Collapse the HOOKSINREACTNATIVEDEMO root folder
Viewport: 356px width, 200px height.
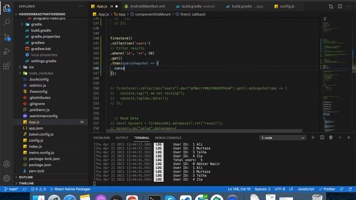(42, 14)
